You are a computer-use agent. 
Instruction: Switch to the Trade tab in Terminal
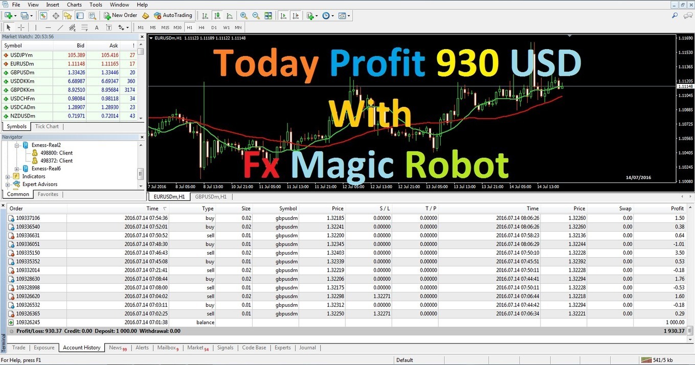click(19, 348)
